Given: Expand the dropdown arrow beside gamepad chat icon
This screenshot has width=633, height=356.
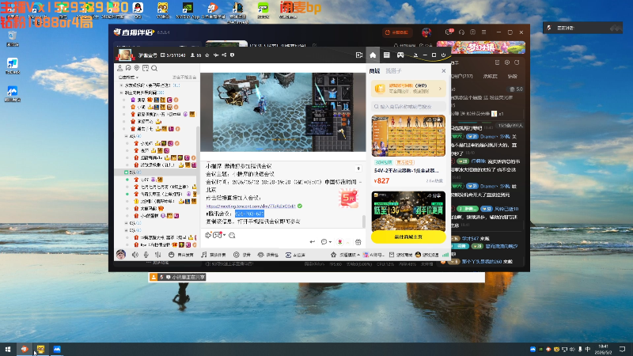Looking at the screenshot, I should pos(224,235).
